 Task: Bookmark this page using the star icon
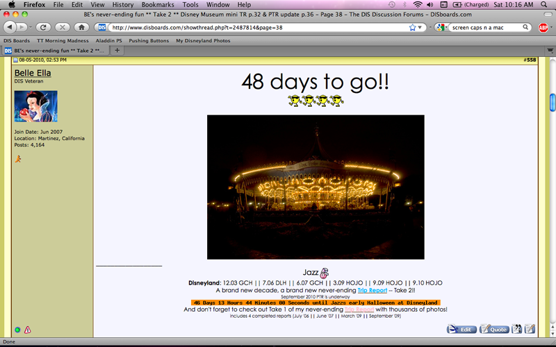413,27
